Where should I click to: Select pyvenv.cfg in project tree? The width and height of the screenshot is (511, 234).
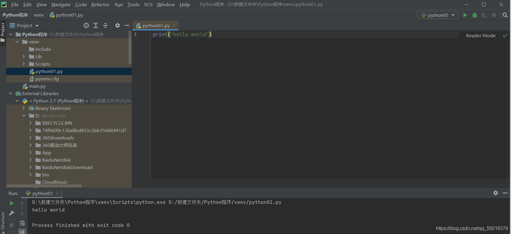[69, 79]
